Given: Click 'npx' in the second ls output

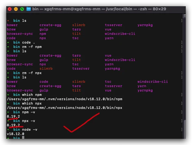Looking at the screenshot, I should click(43, 64).
